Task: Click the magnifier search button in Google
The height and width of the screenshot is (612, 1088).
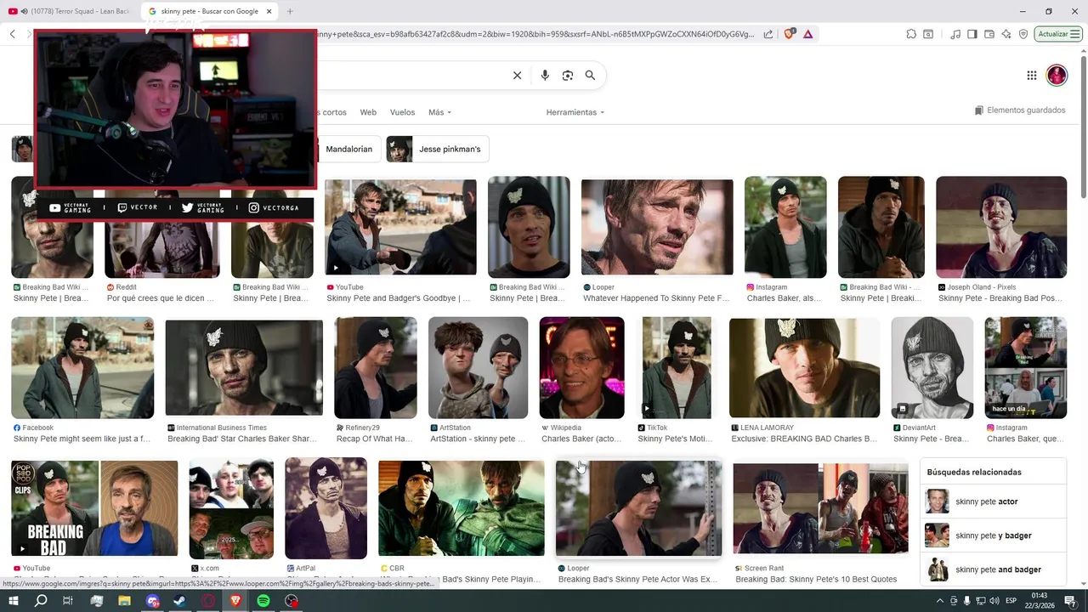Action: coord(590,76)
